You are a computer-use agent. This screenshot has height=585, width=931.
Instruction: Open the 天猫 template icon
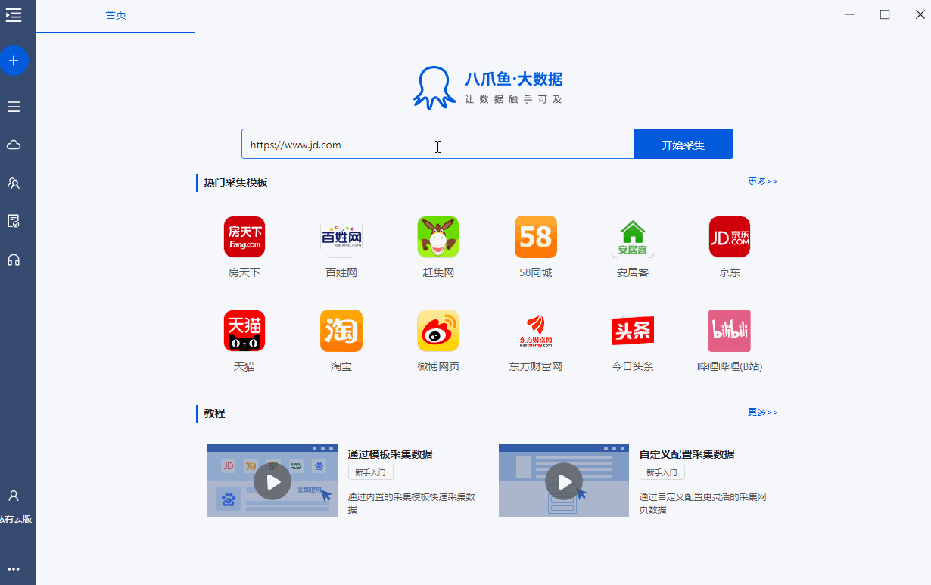[244, 331]
